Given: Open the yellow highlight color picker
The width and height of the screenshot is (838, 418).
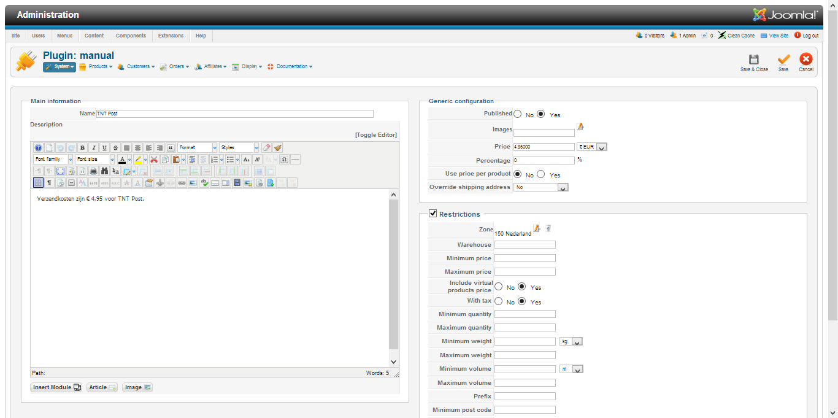Looking at the screenshot, I should click(145, 160).
